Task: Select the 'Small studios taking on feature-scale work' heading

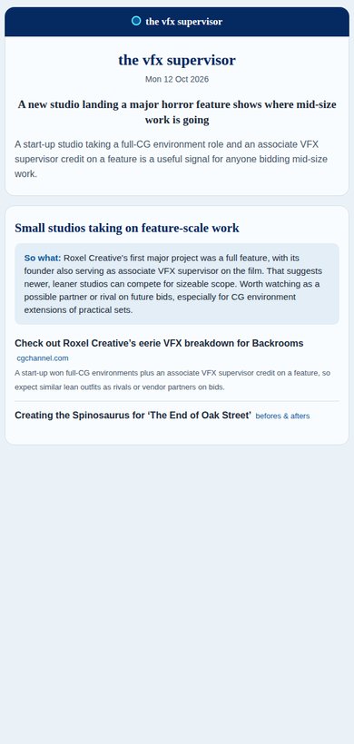Action: click(127, 229)
